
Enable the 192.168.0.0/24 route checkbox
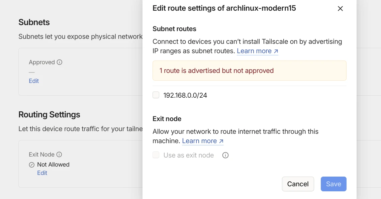coord(156,95)
